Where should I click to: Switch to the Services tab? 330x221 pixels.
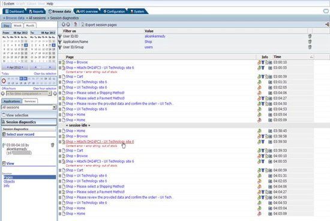30,101
